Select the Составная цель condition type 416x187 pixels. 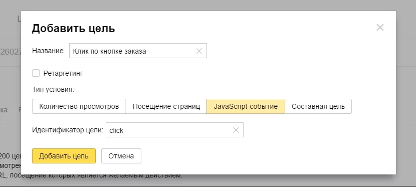tap(318, 106)
